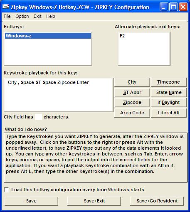Click the State Name button
The image size is (190, 212).
pos(168,92)
